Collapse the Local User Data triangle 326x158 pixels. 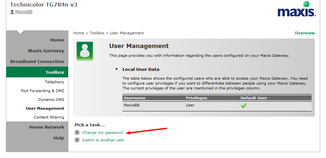click(x=117, y=69)
